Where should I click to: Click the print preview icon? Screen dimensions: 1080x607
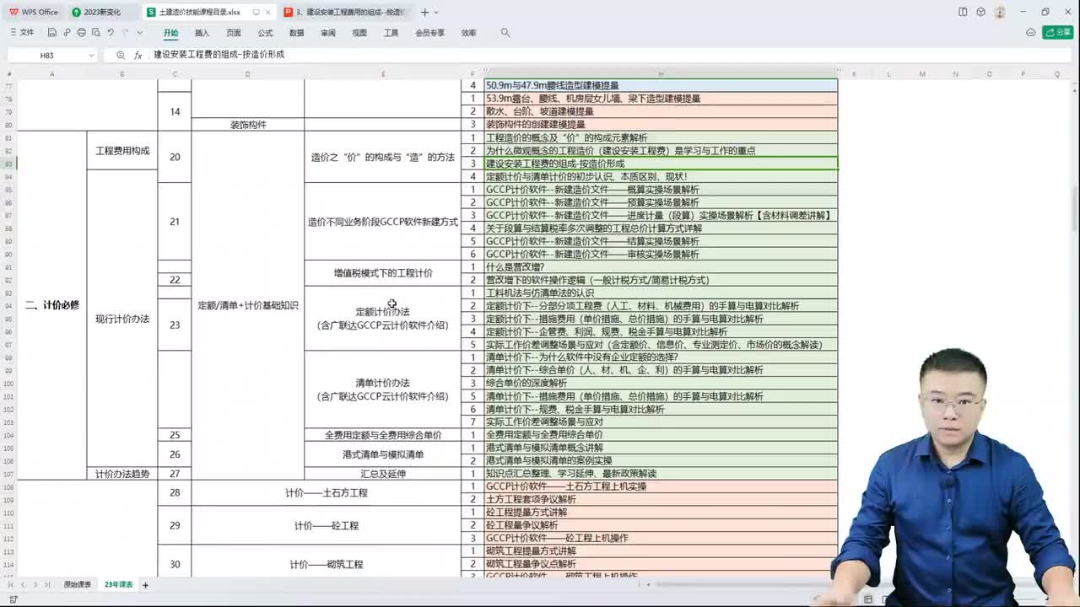pyautogui.click(x=95, y=33)
